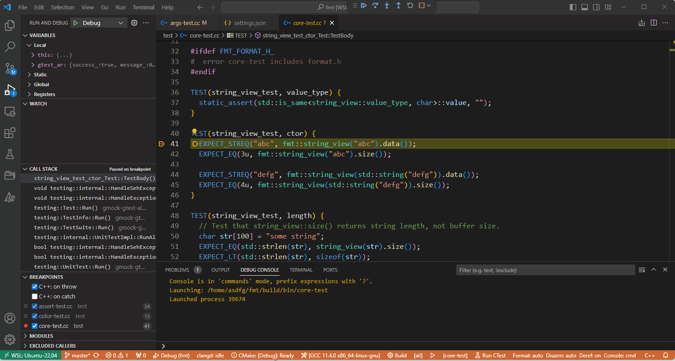
Task: Enable the C++: on catch breakpoint
Action: (x=34, y=296)
